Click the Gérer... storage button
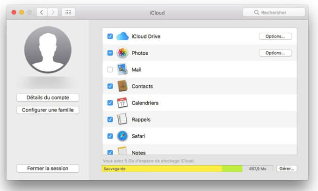This screenshot has width=318, height=191. (287, 169)
